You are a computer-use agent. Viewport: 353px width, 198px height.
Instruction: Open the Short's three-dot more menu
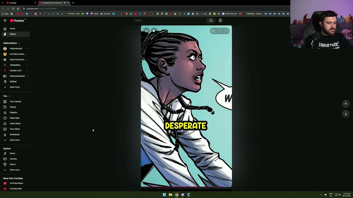click(220, 31)
